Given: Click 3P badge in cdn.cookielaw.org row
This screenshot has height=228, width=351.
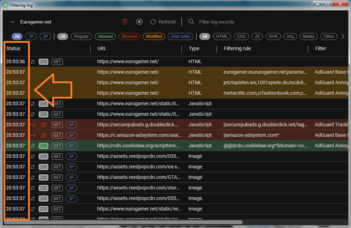Looking at the screenshot, I should pyautogui.click(x=71, y=146).
